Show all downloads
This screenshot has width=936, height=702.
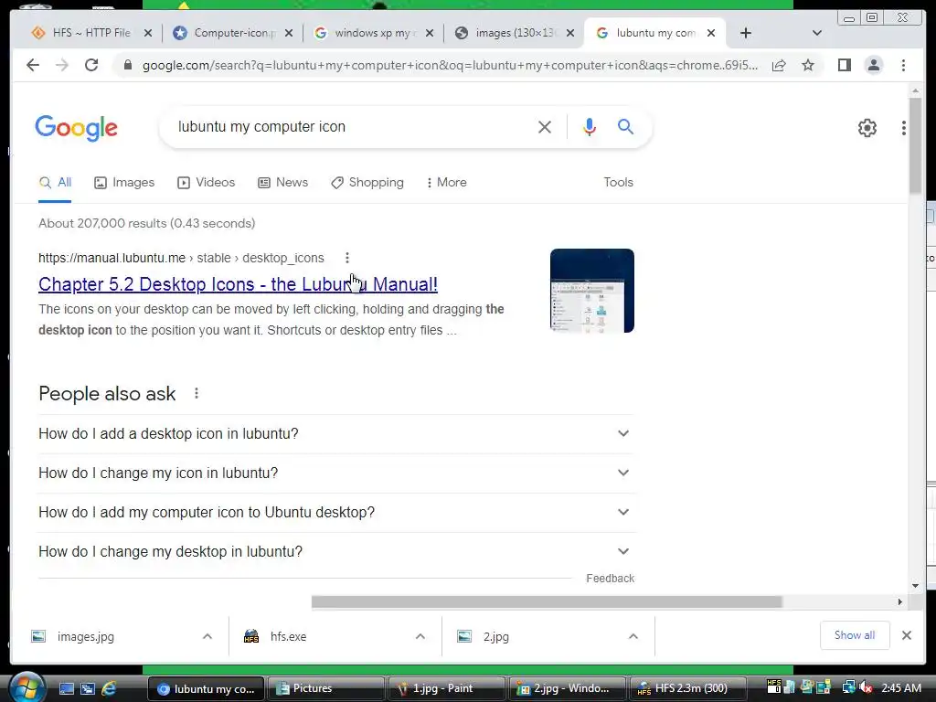855,635
